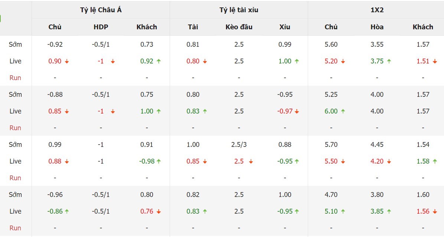Viewport: 444px width, 237px height.
Task: Click the down arrow next to 1.56
Action: tap(435, 212)
